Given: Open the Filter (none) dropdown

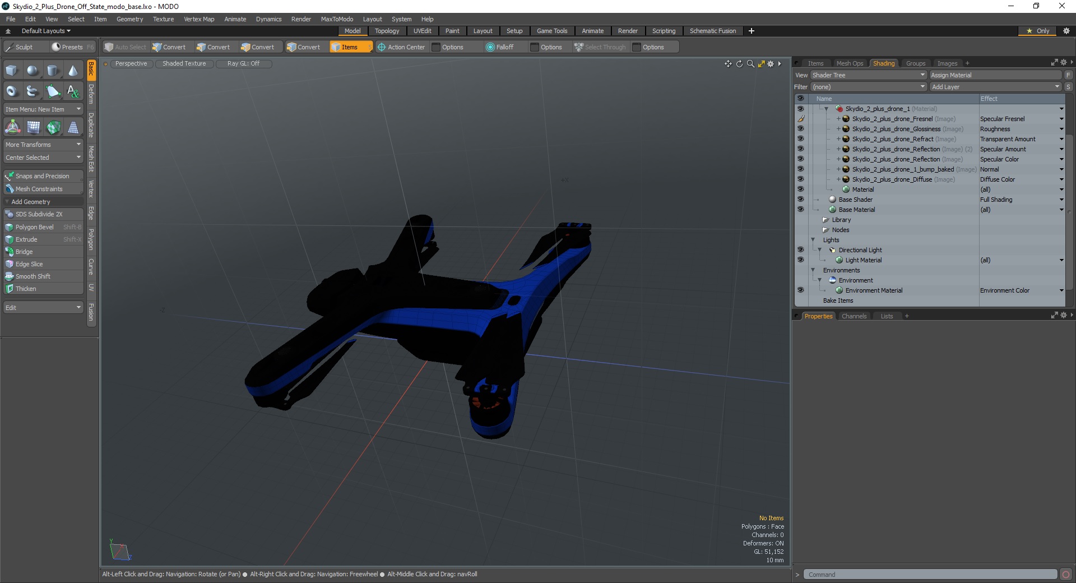Looking at the screenshot, I should (869, 87).
